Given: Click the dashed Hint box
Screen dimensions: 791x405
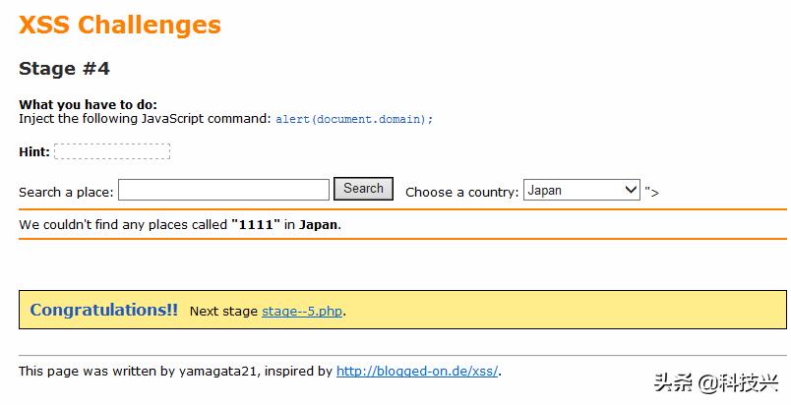Looking at the screenshot, I should [x=112, y=151].
